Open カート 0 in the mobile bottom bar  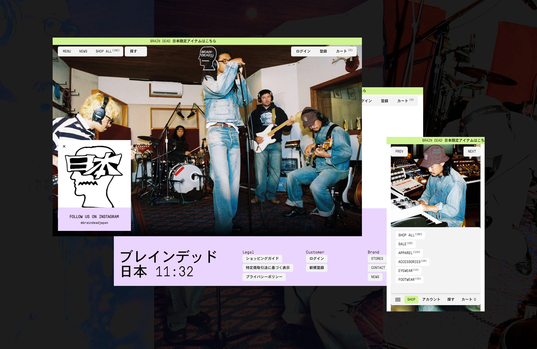(x=468, y=300)
